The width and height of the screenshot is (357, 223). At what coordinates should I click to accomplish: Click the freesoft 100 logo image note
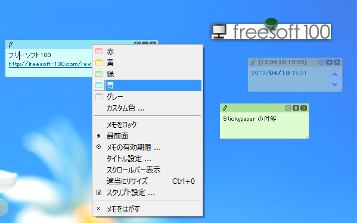pos(271,32)
